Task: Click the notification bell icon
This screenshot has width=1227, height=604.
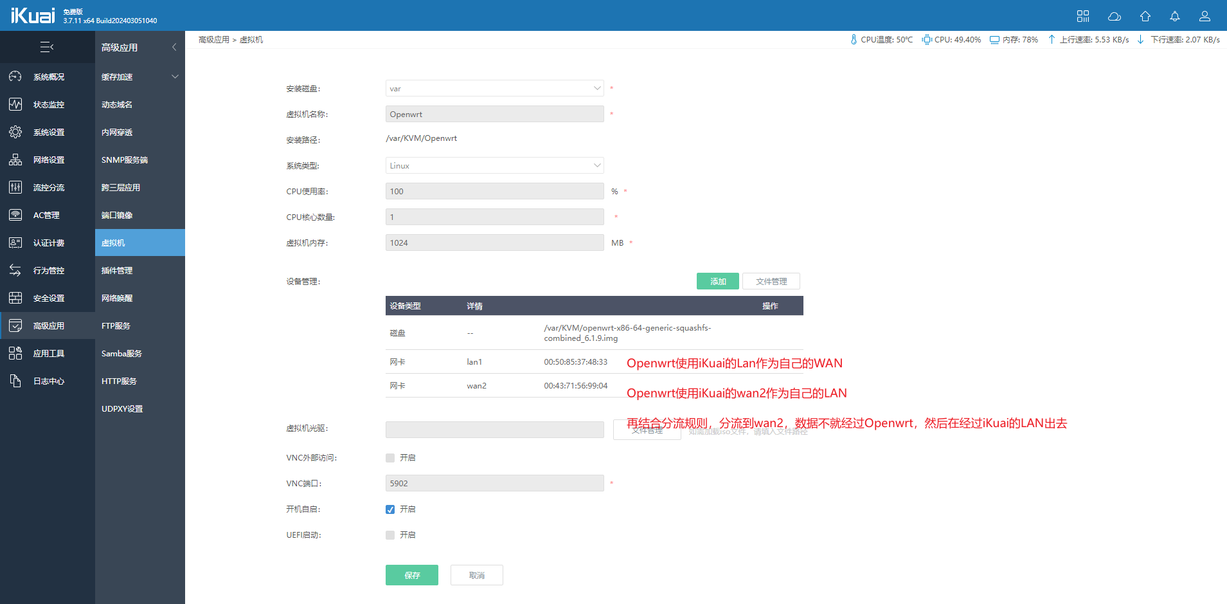Action: click(x=1175, y=16)
